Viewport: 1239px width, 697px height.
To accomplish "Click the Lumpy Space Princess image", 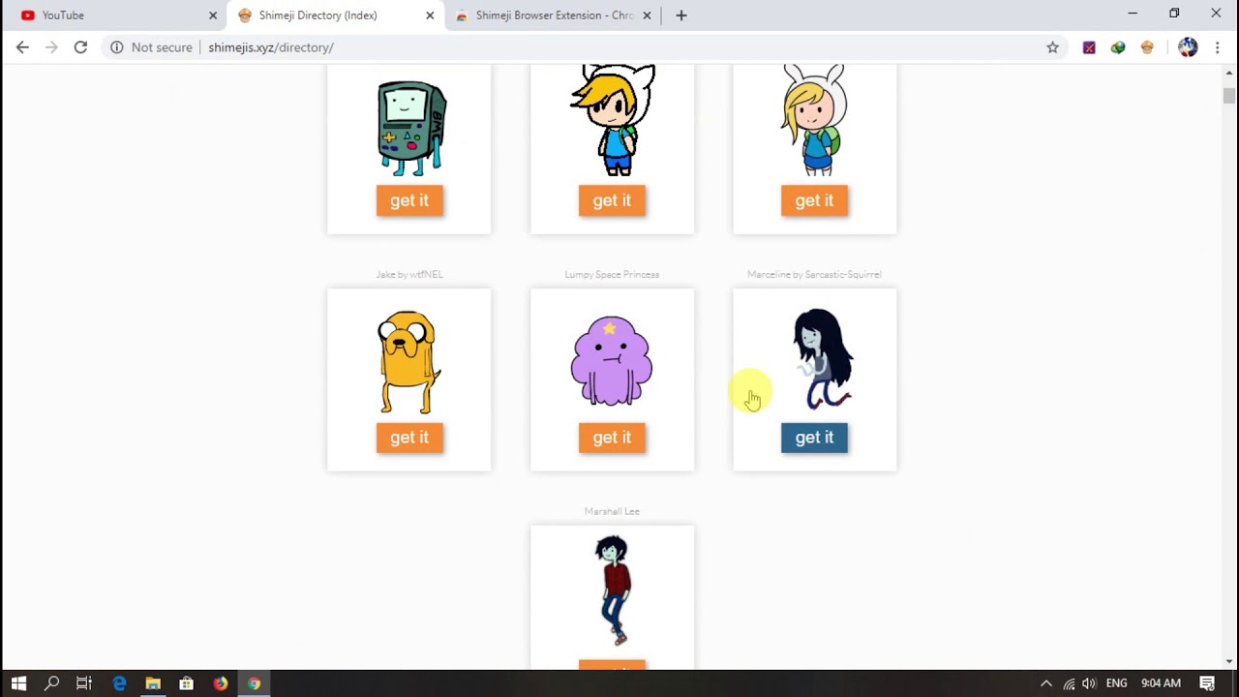I will pos(612,360).
